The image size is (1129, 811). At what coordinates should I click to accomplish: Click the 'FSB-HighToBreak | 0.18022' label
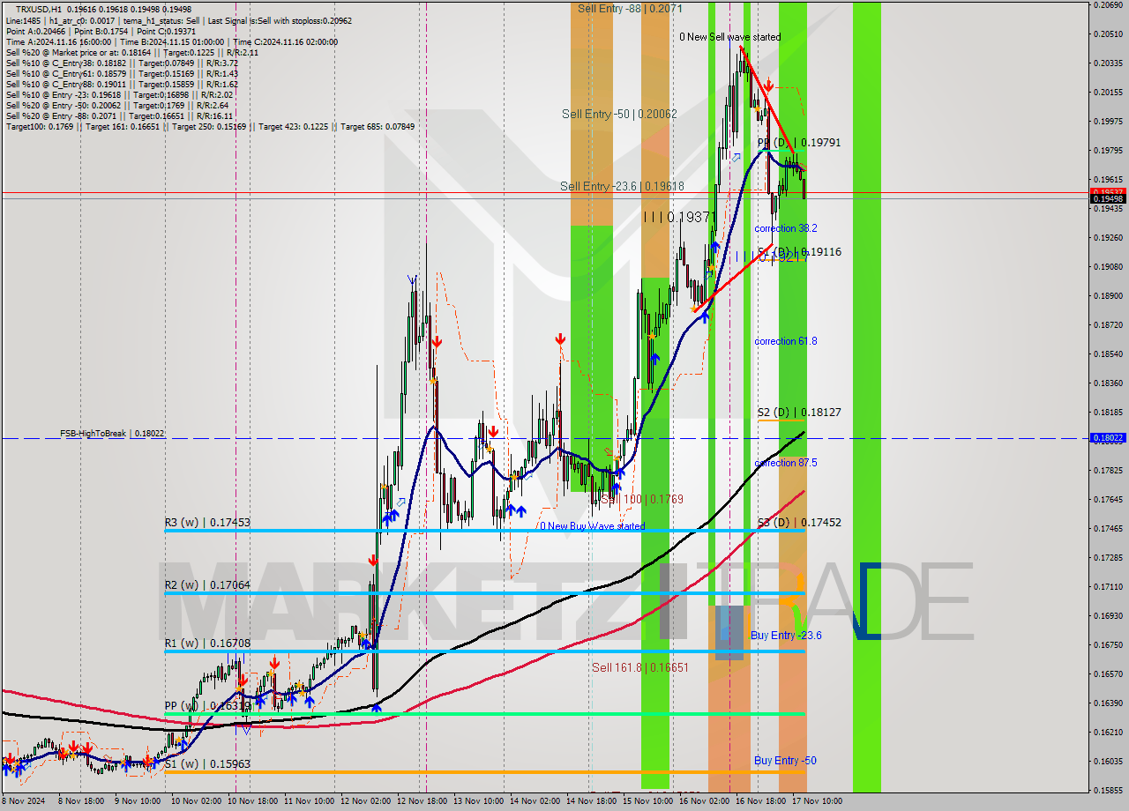112,434
